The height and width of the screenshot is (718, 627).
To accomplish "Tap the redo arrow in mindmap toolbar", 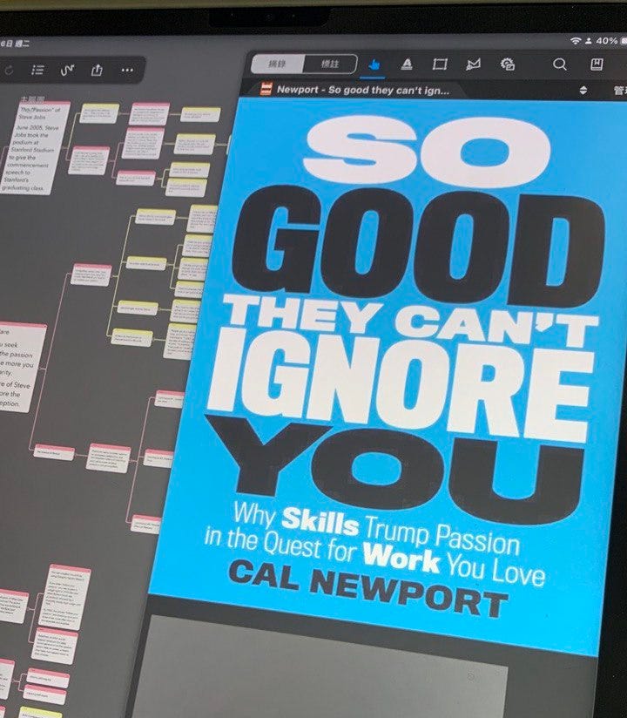I will pyautogui.click(x=8, y=71).
